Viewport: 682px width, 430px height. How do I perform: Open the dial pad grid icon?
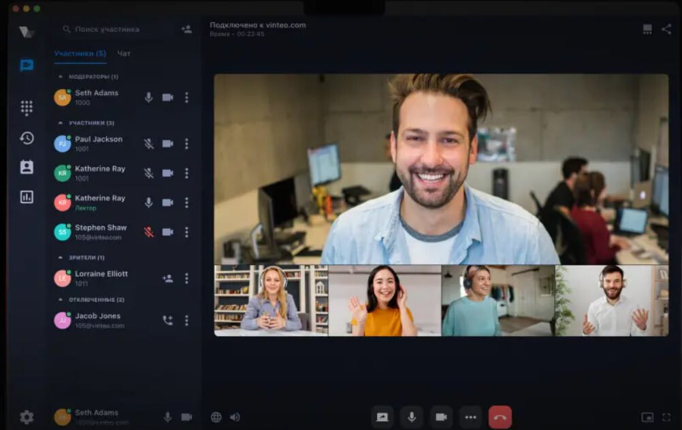[27, 107]
